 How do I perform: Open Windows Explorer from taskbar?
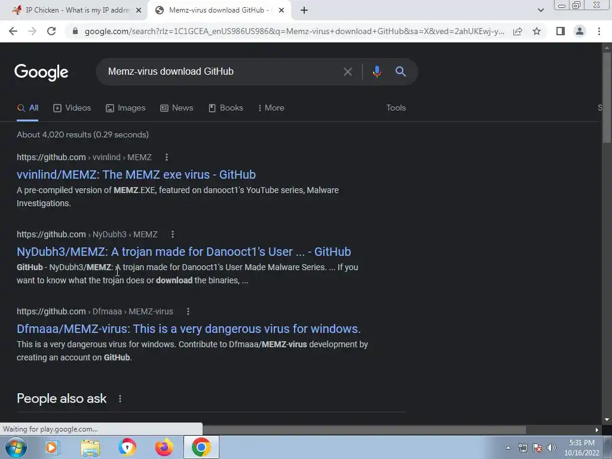tap(90, 448)
